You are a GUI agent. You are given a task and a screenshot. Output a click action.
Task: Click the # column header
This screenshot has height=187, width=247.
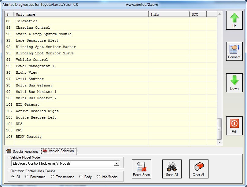(9, 14)
